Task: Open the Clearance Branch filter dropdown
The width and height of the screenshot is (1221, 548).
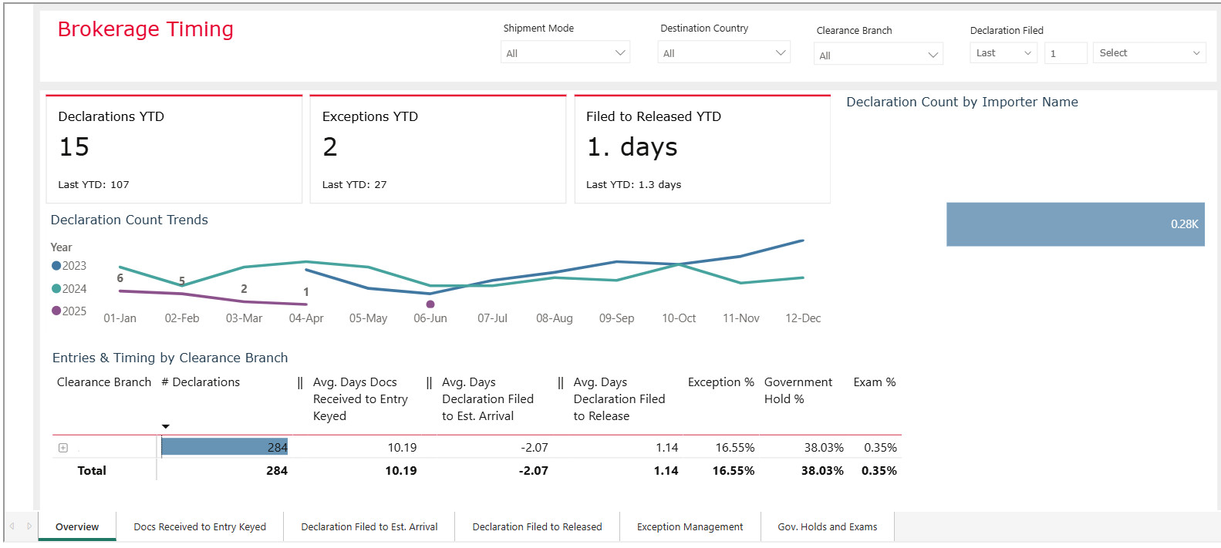Action: click(x=878, y=55)
